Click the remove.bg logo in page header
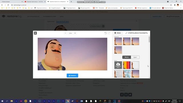This screenshot has width=183, height=103. [12, 16]
